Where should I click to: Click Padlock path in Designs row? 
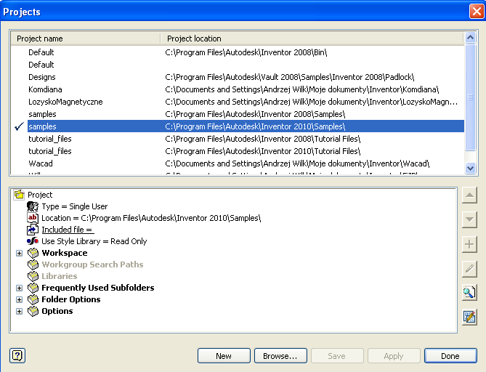(x=289, y=77)
